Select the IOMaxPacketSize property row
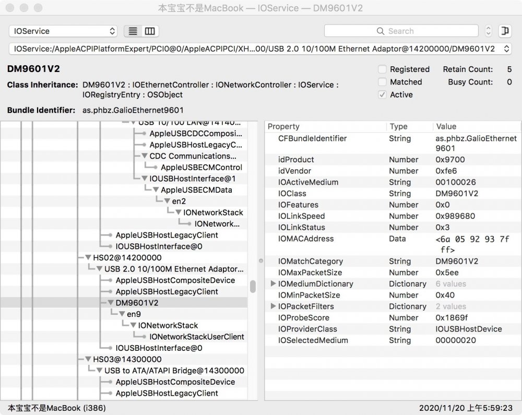Screen dimensions: 522x415 [x=393, y=272]
